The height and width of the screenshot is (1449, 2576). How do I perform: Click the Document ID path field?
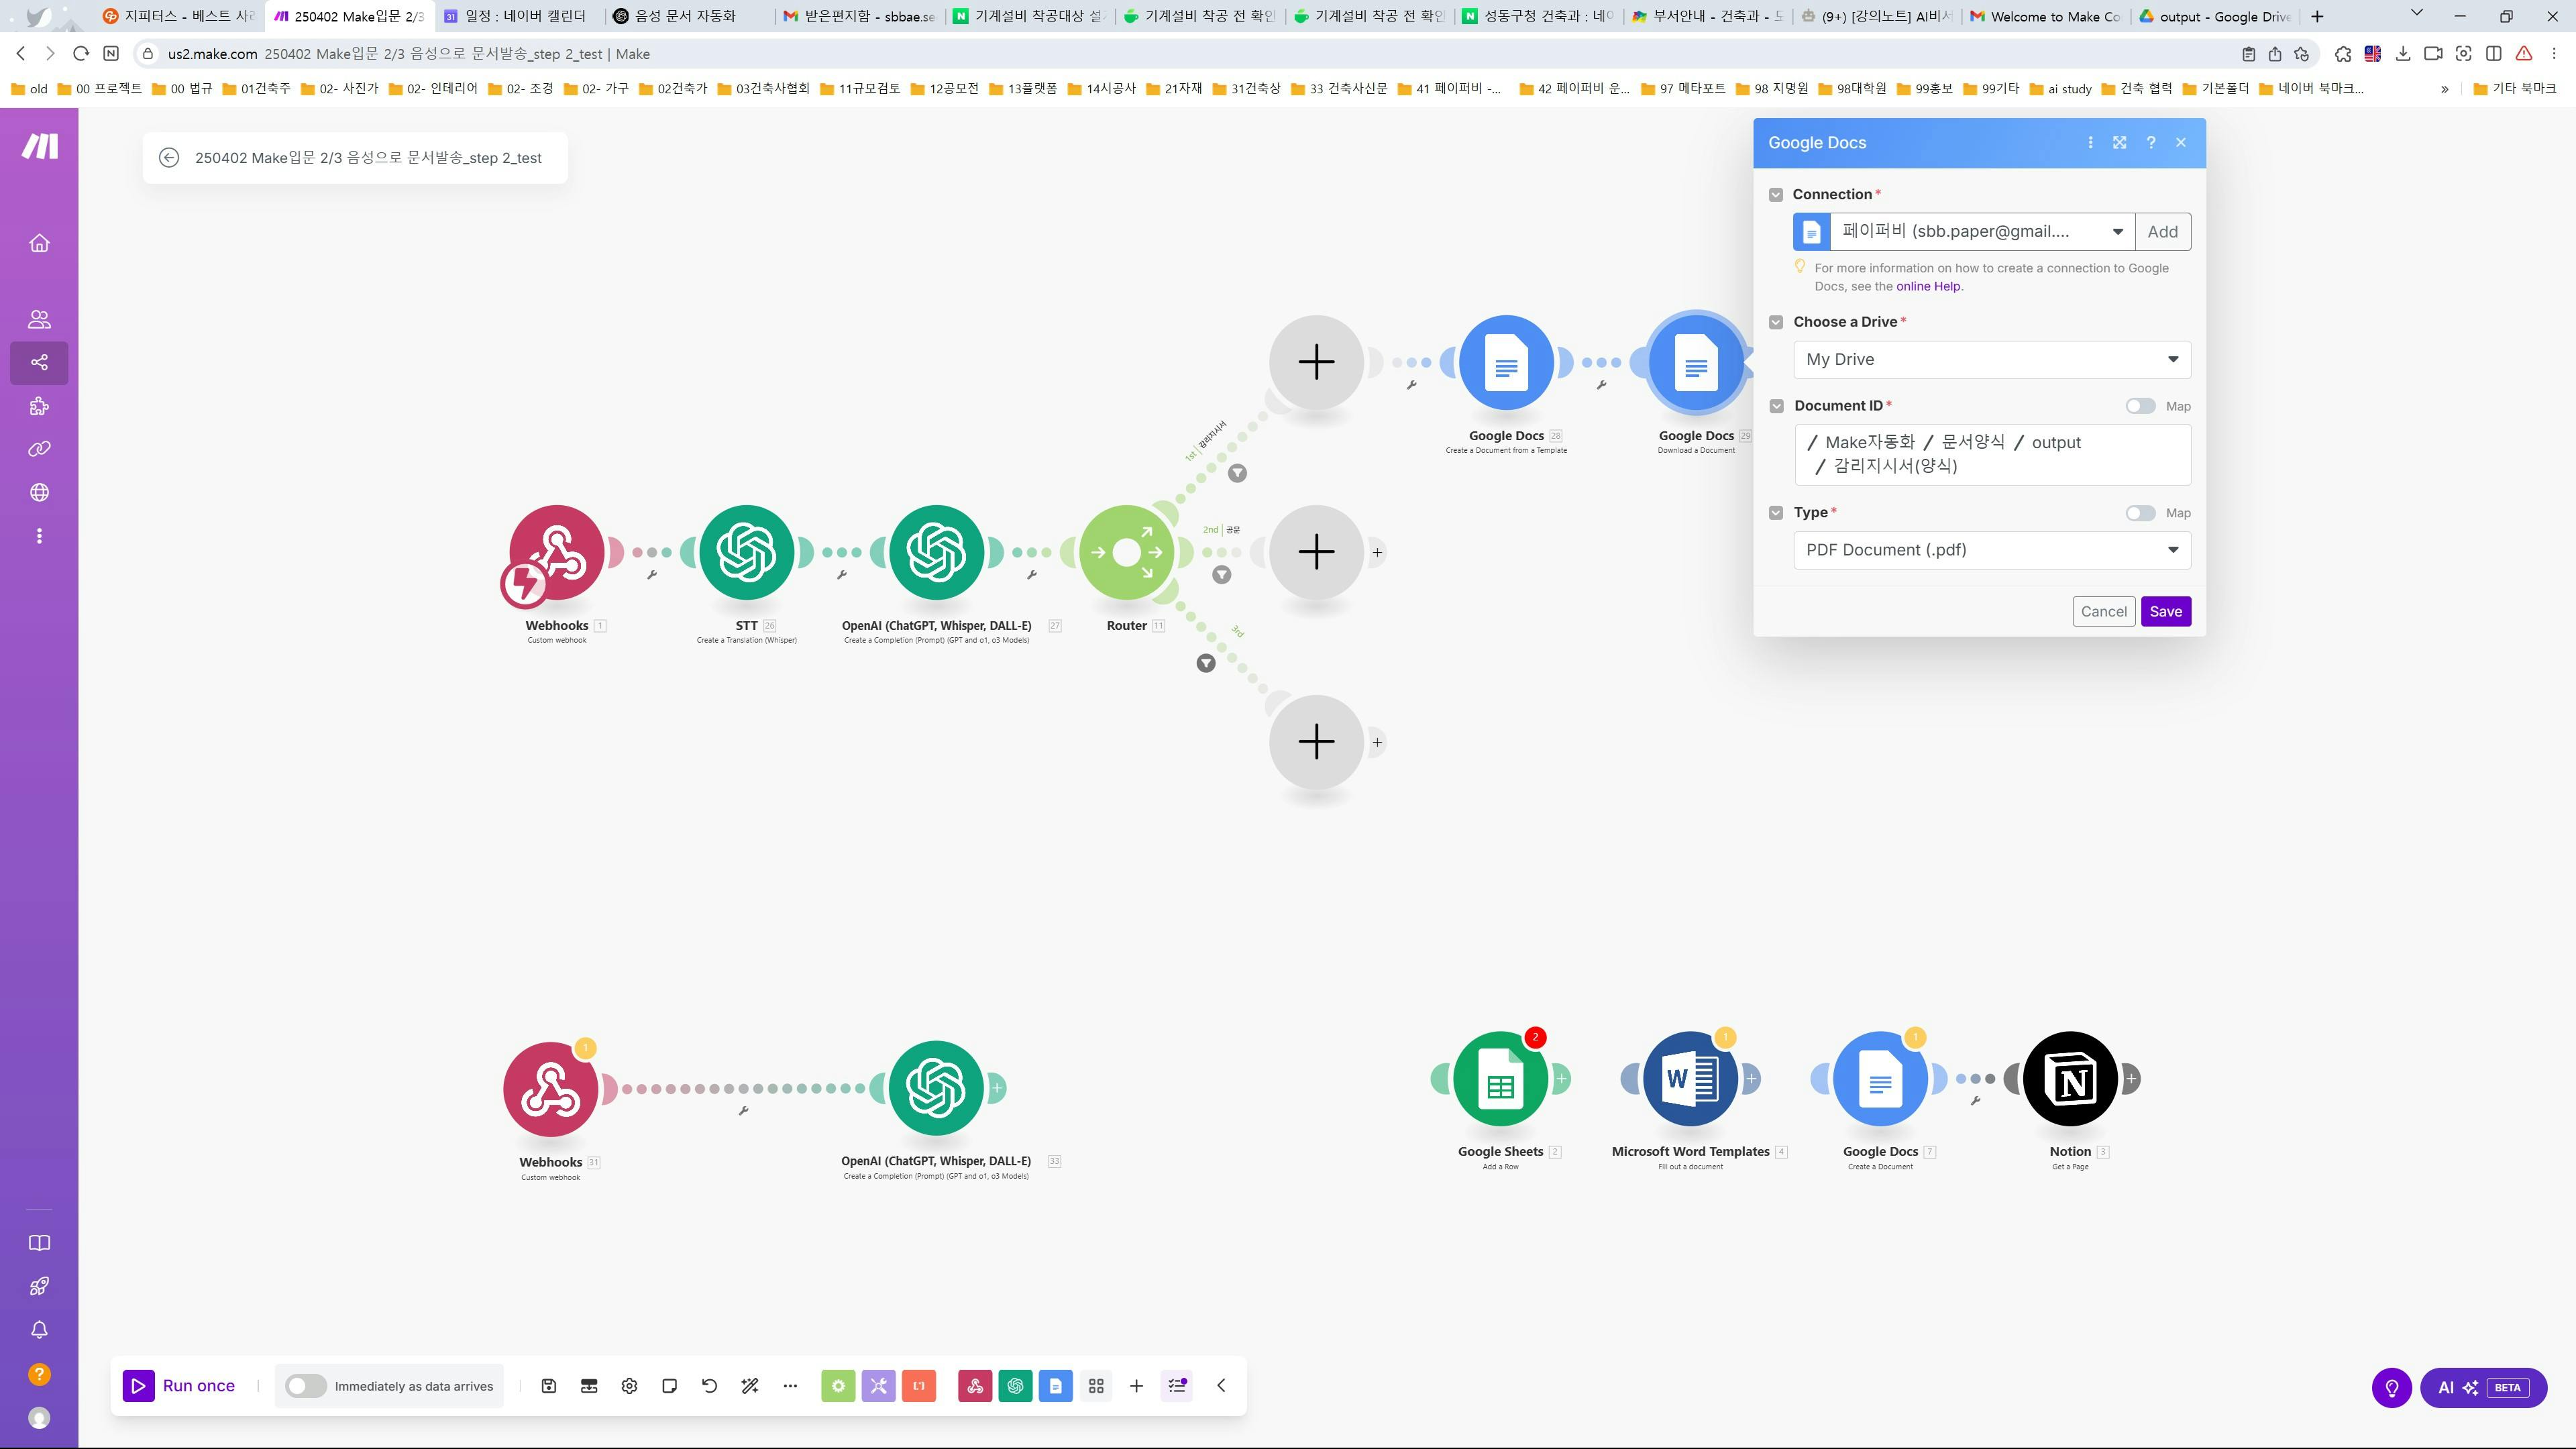point(1991,454)
